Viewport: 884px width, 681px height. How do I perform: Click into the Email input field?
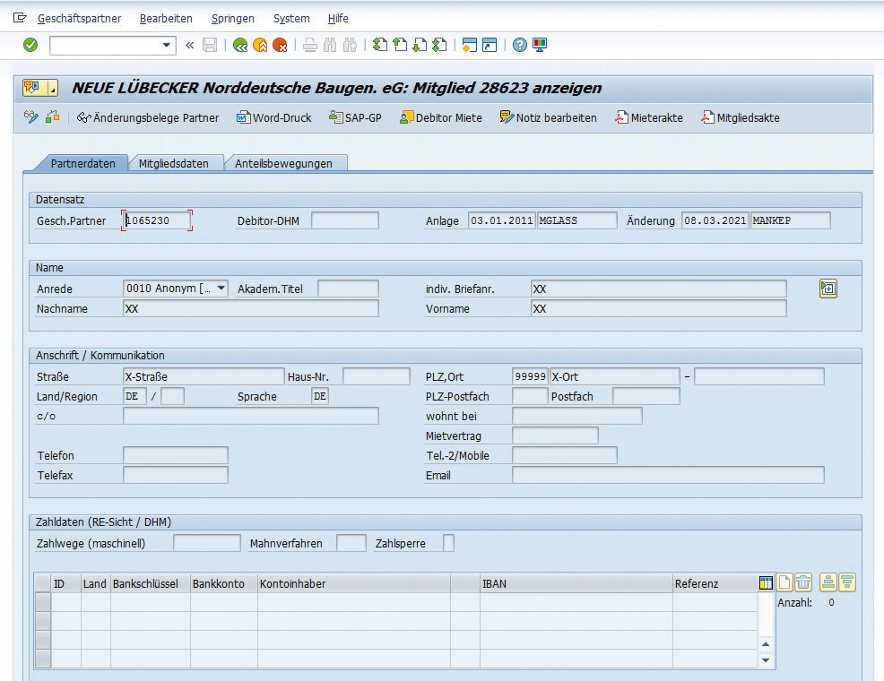point(667,475)
